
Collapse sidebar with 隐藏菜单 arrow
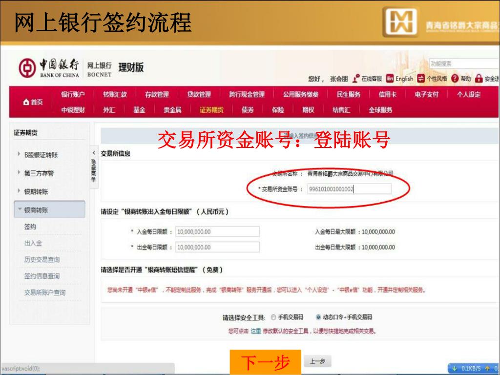94,153
